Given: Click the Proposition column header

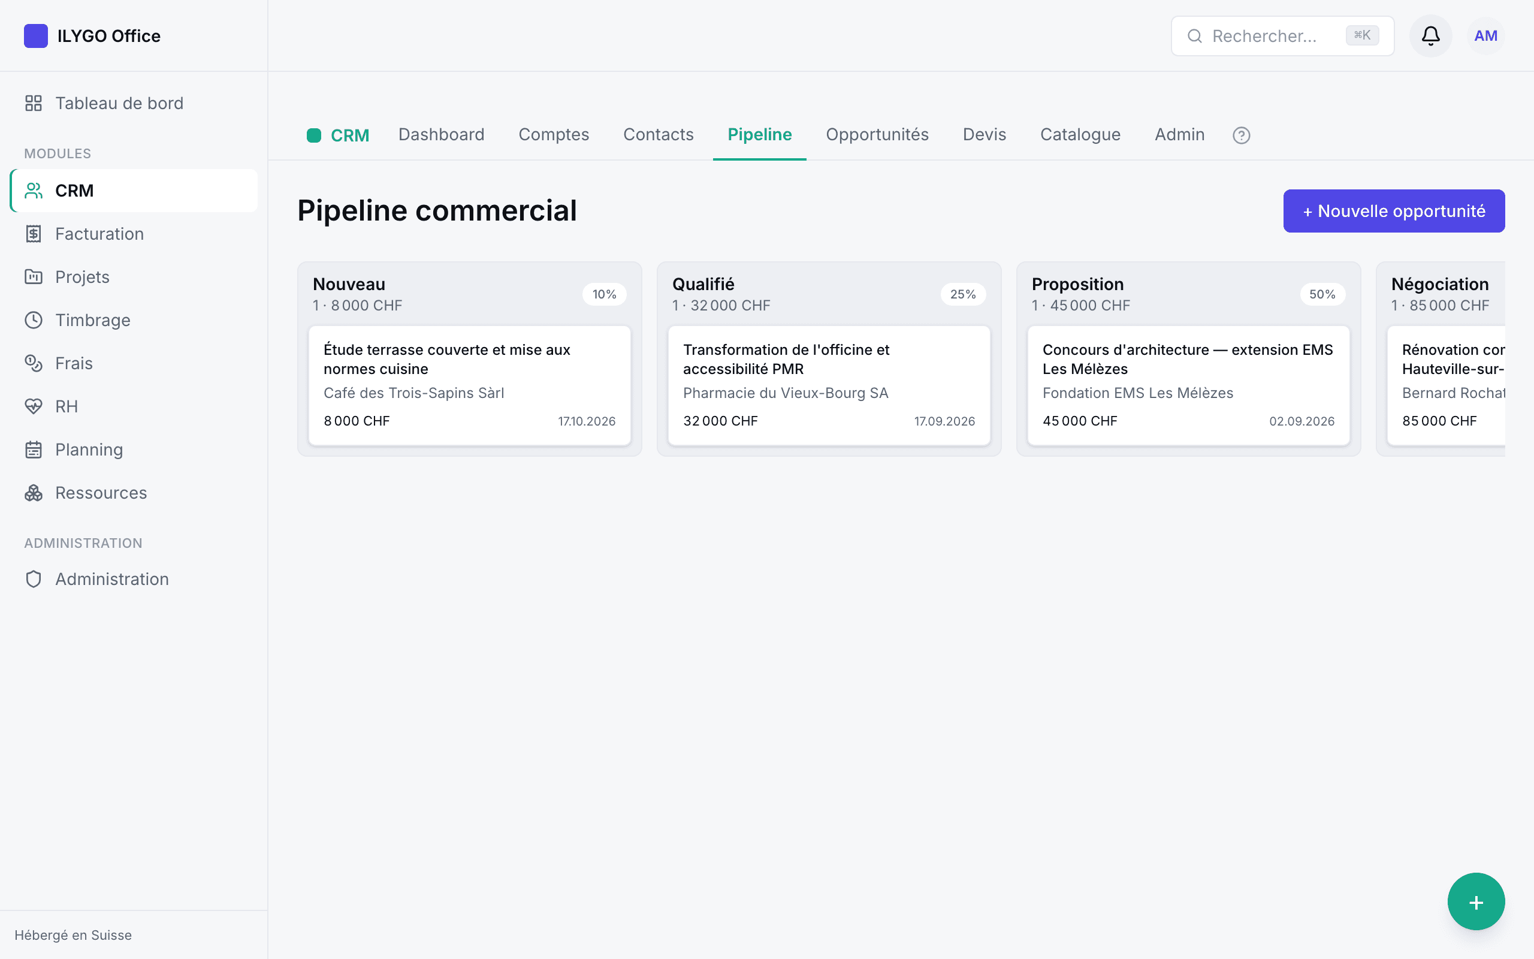Looking at the screenshot, I should point(1077,284).
